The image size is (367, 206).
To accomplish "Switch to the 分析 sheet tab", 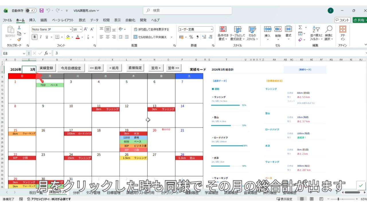I will point(76,193).
